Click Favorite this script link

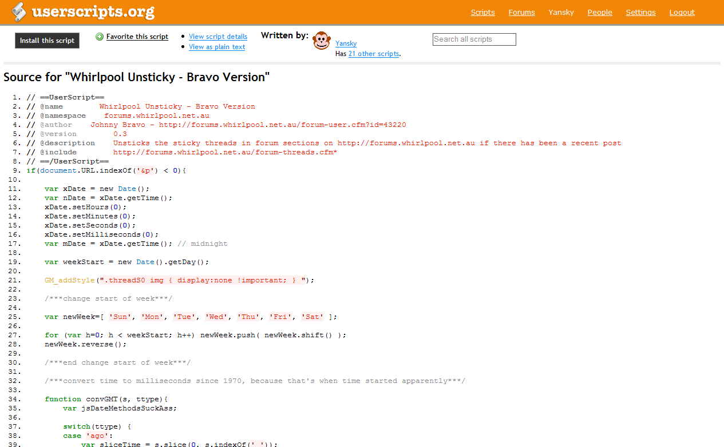pyautogui.click(x=137, y=37)
